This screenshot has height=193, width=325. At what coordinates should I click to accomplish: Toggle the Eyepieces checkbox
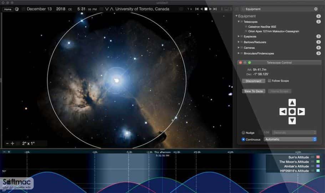[242, 36]
